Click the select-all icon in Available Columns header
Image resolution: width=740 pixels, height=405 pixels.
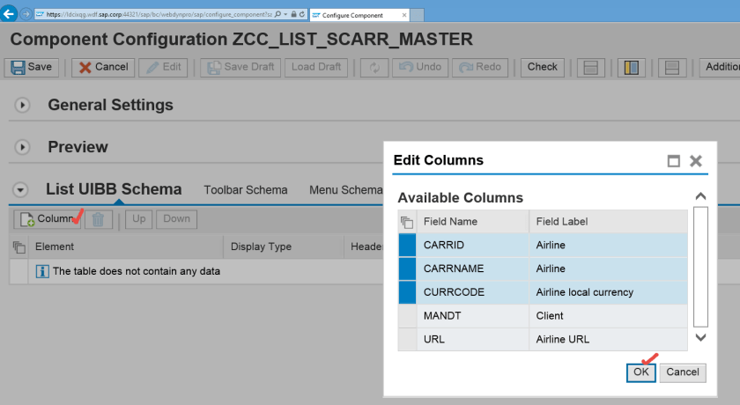[406, 222]
